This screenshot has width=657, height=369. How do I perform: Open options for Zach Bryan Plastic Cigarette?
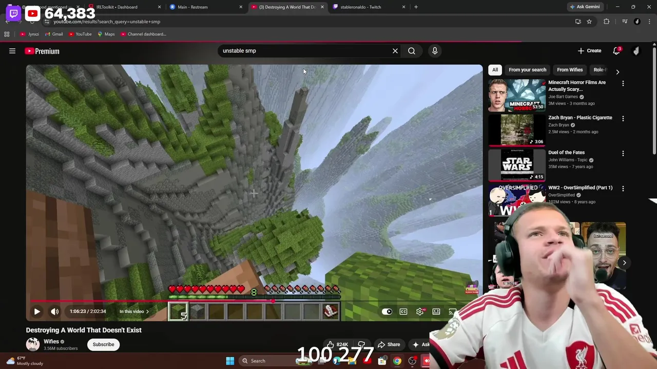(x=623, y=118)
